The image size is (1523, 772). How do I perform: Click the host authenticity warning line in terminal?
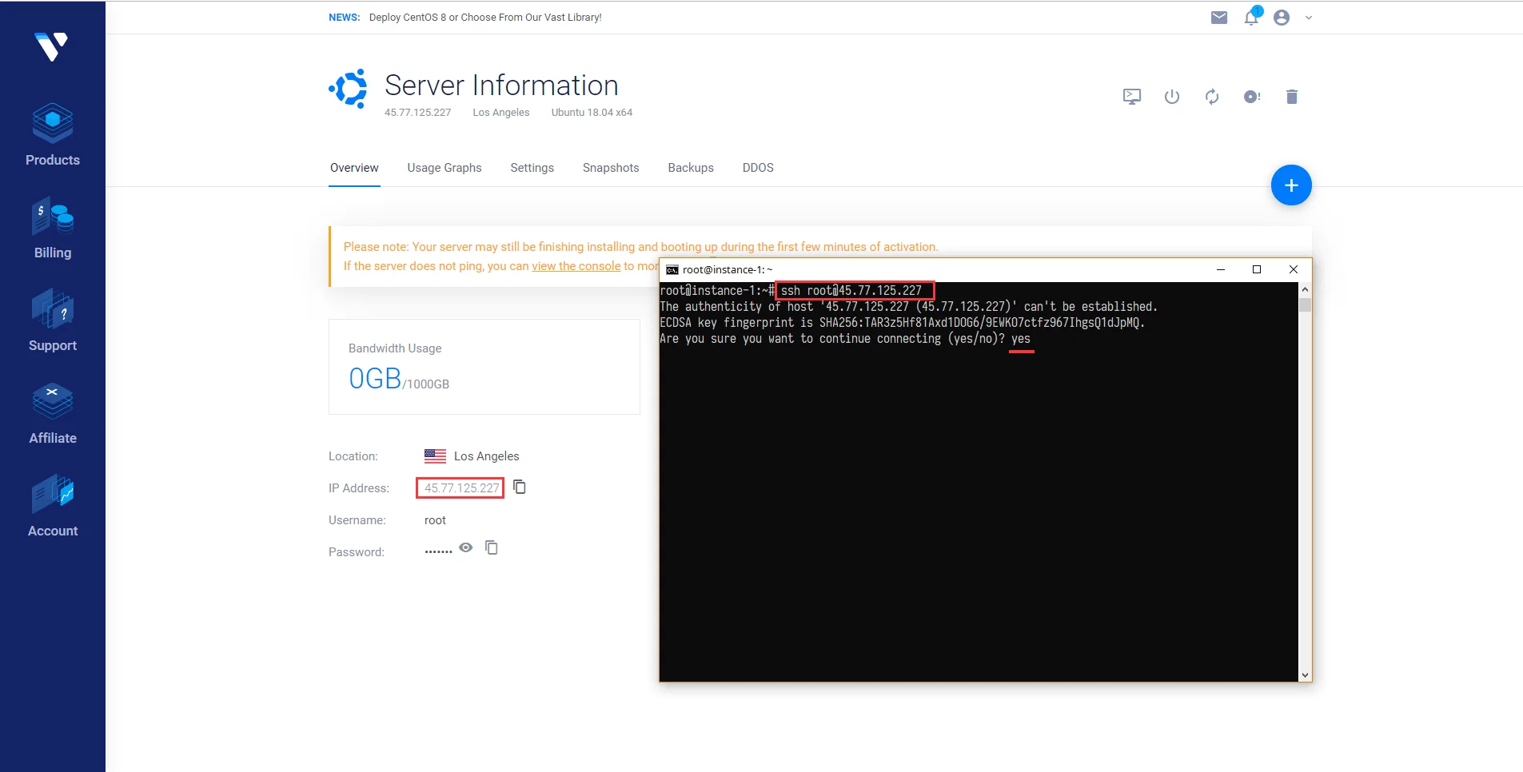908,307
